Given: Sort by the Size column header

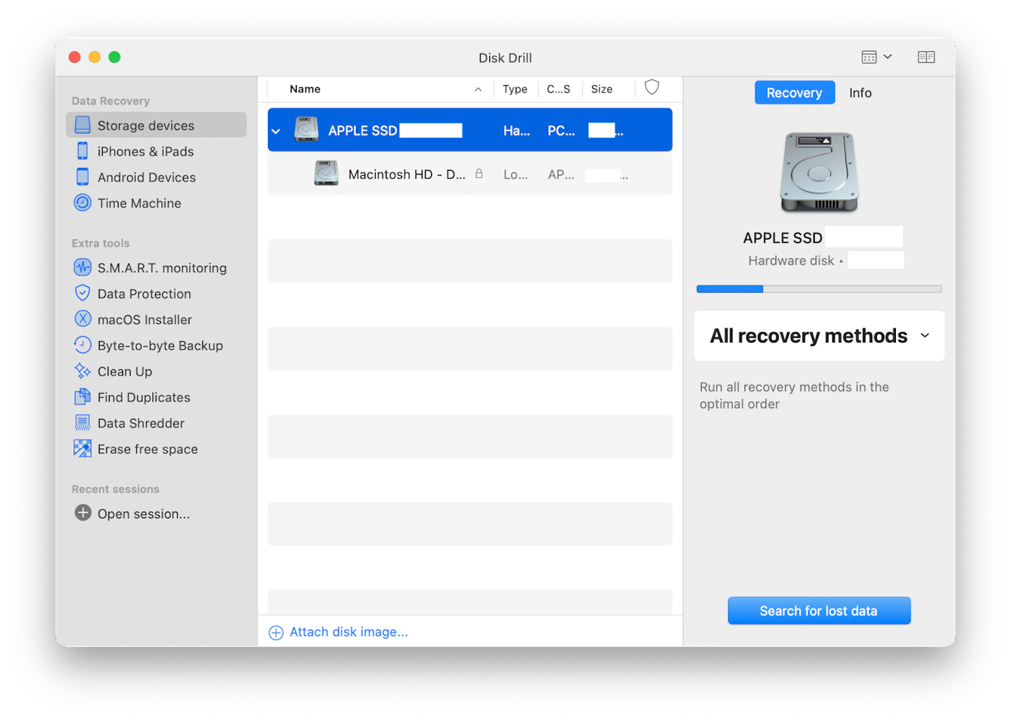Looking at the screenshot, I should pos(602,89).
